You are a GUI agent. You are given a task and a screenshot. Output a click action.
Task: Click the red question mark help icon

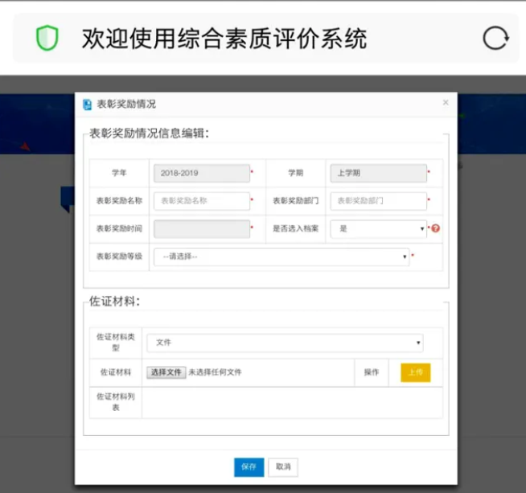[436, 228]
